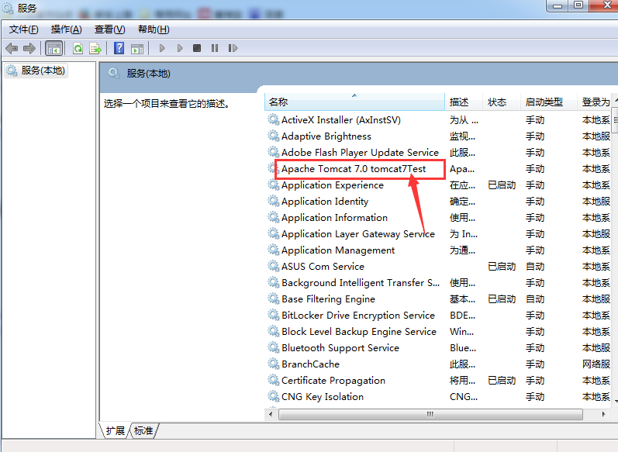
Task: Open Help via blue question-mark icon
Action: [x=119, y=48]
